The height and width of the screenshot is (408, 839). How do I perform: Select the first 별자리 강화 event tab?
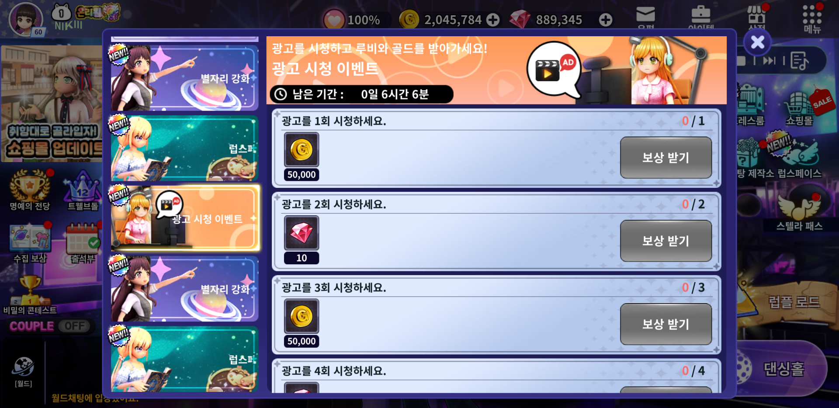[x=185, y=78]
